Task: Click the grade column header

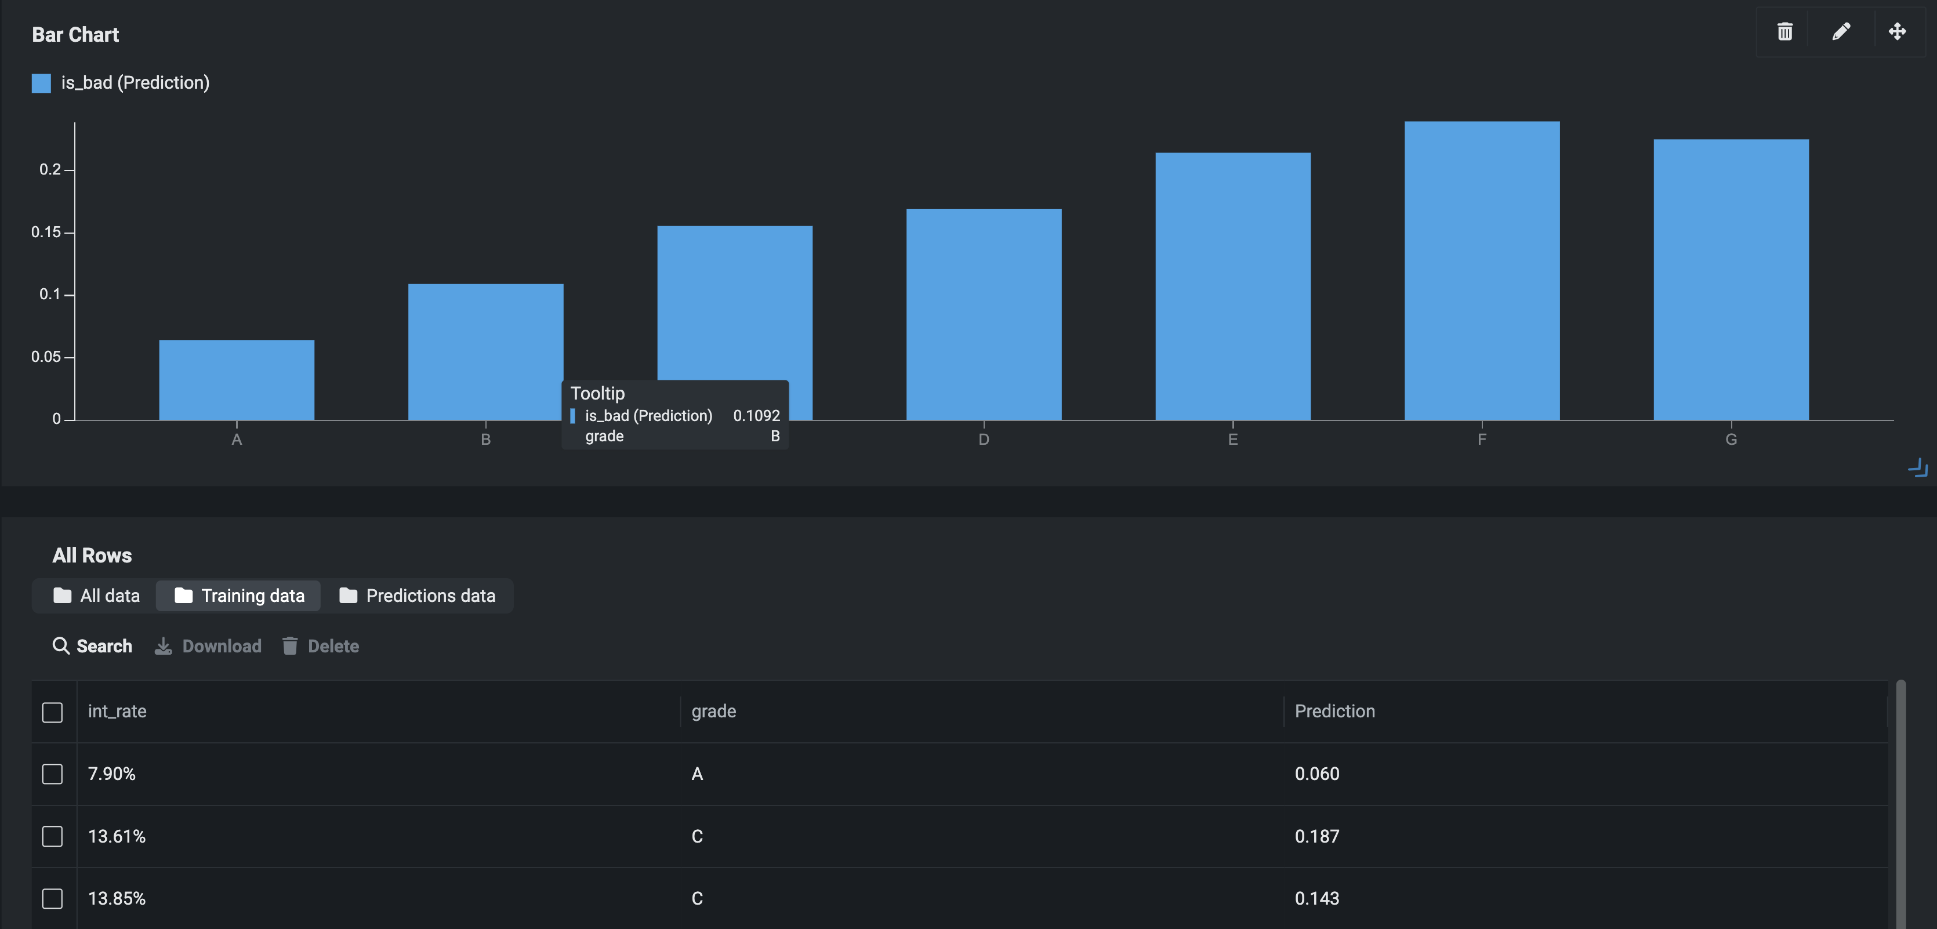Action: click(x=713, y=711)
